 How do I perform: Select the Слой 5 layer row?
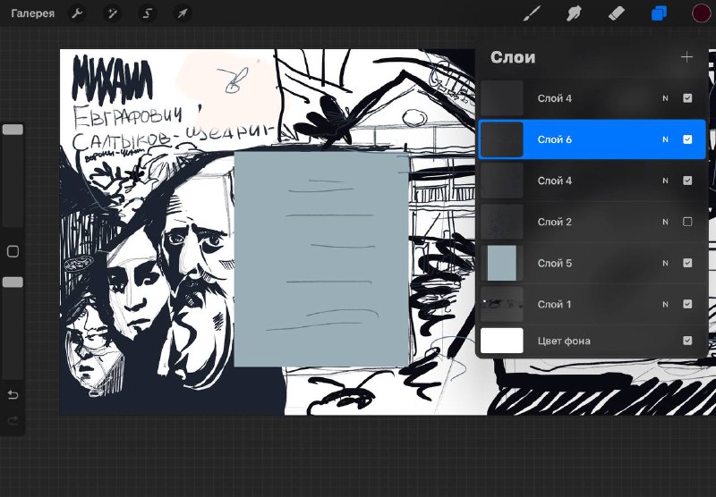point(592,263)
